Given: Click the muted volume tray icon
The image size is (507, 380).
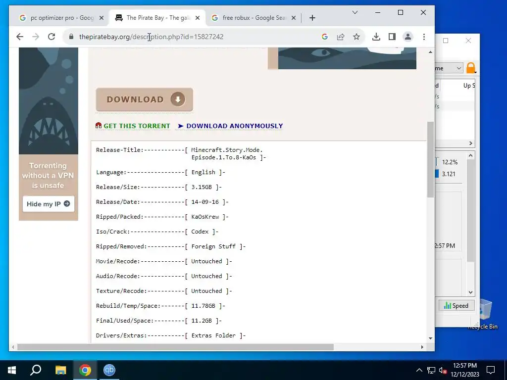Looking at the screenshot, I should (x=443, y=370).
